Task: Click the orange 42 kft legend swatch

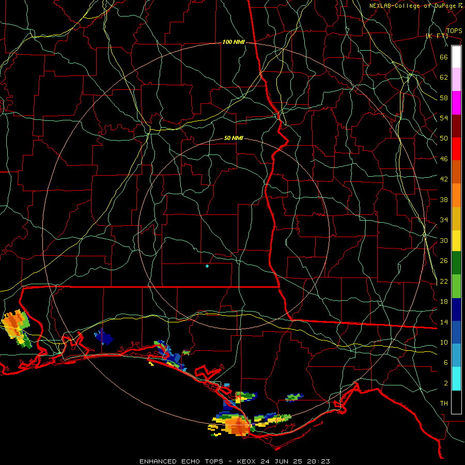Action: point(456,195)
